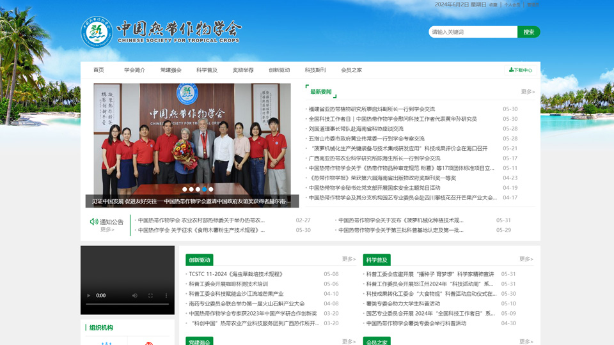Screen dimensions: 614x345
Task: Open news 《热带作物学报》荣获第六届海南省出版物政府奖
Action: pos(382,178)
